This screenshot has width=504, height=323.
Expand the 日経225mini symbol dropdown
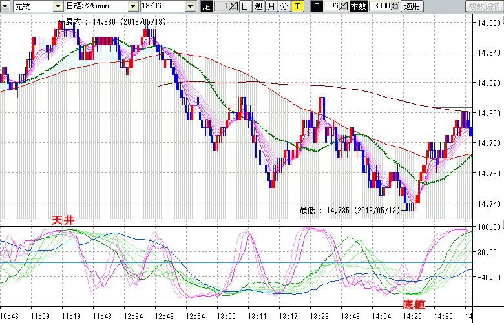132,6
